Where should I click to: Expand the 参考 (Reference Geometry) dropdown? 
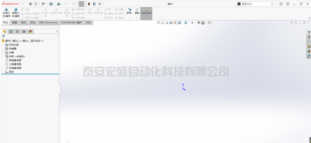[130, 18]
